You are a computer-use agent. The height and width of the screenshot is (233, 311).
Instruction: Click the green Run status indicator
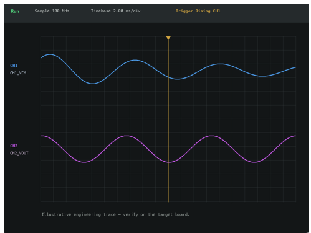click(x=15, y=11)
